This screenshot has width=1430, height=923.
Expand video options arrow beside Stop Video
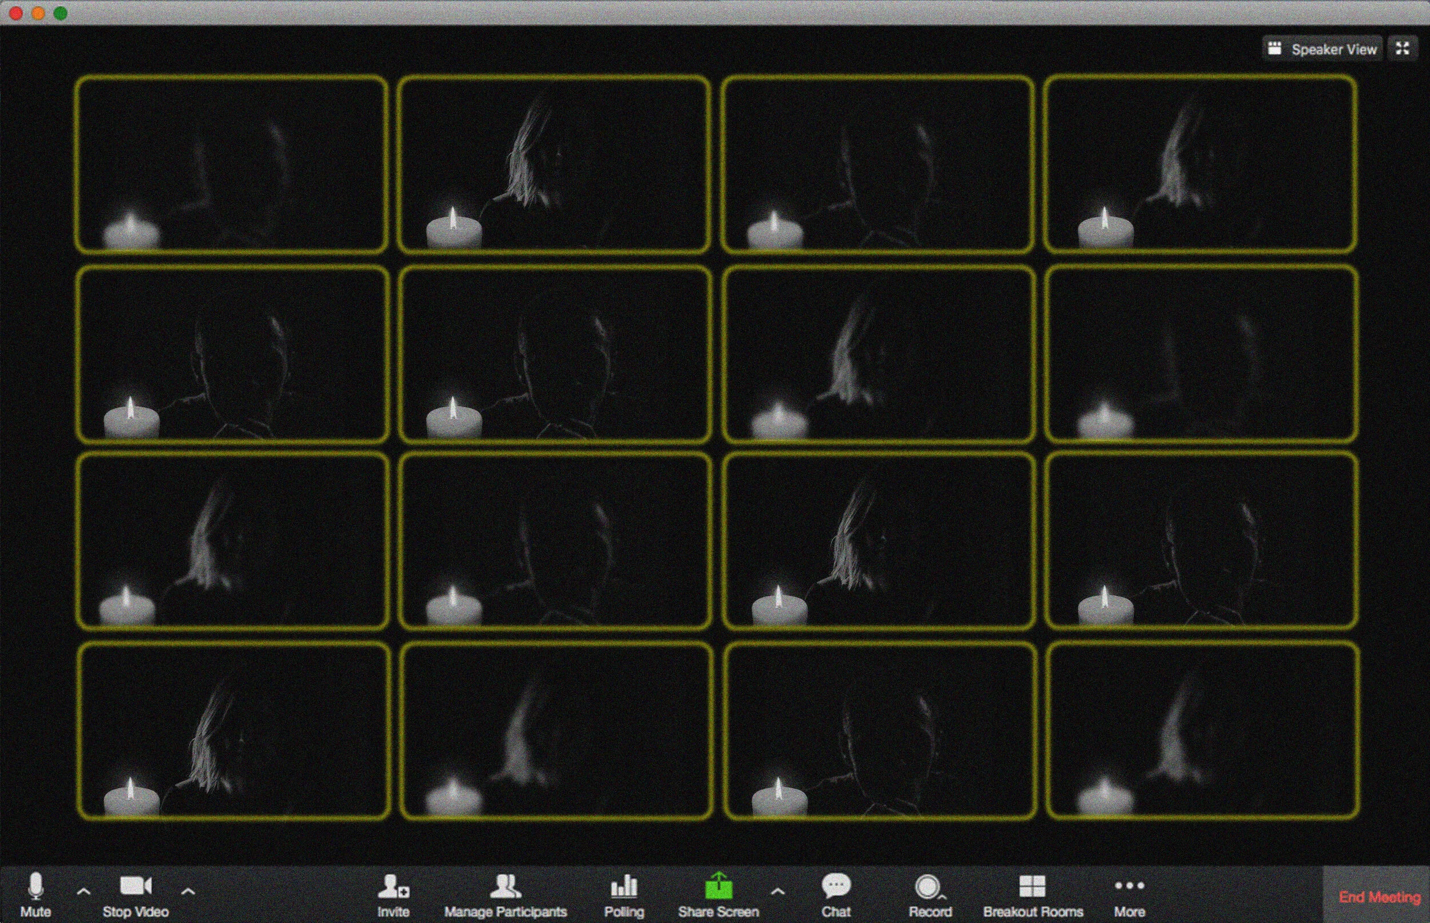click(x=188, y=891)
